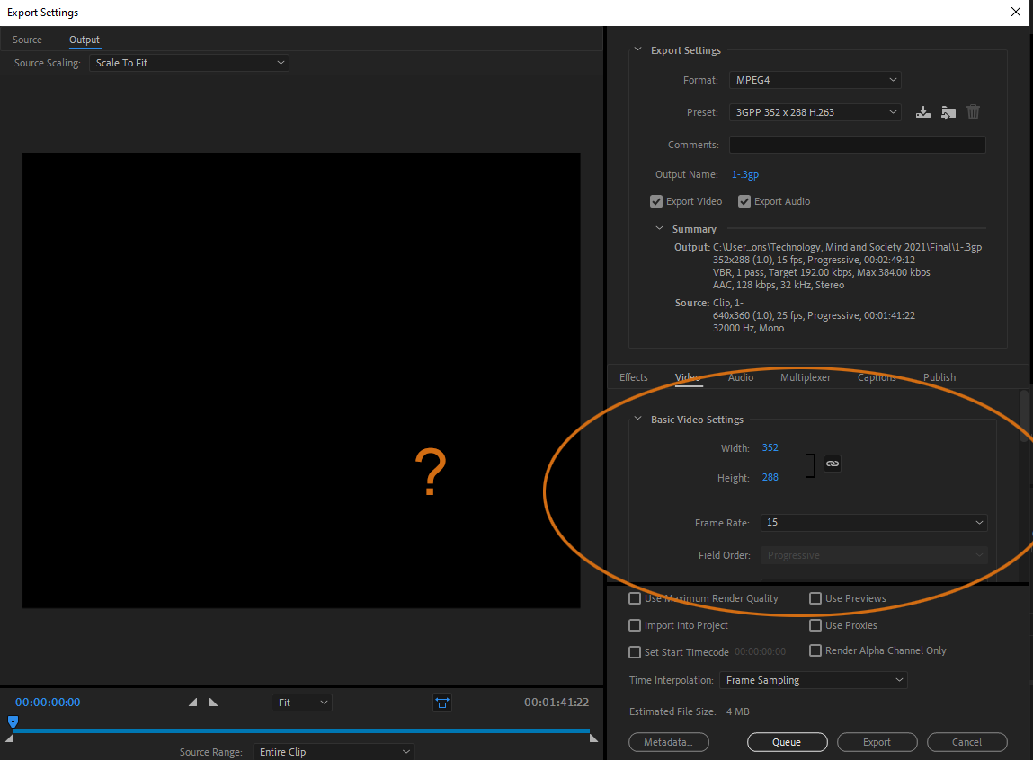Import an export preset from file
1033x760 pixels.
[948, 111]
